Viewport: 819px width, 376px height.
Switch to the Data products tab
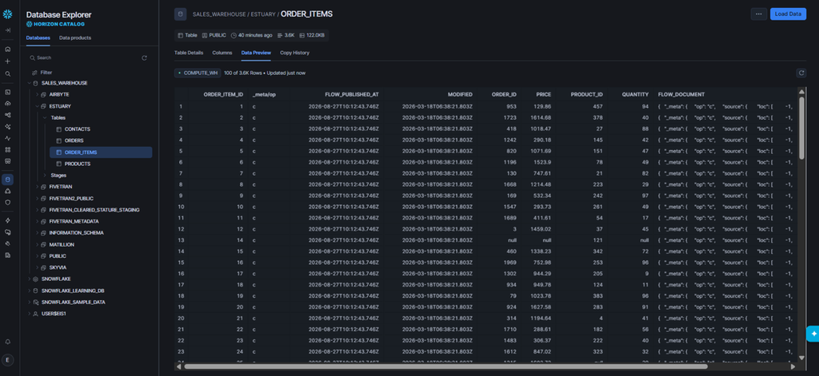(x=74, y=38)
